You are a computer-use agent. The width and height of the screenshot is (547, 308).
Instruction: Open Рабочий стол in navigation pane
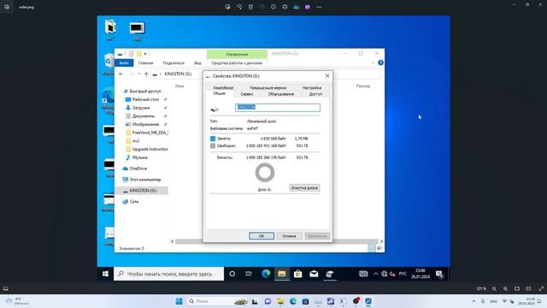point(145,99)
